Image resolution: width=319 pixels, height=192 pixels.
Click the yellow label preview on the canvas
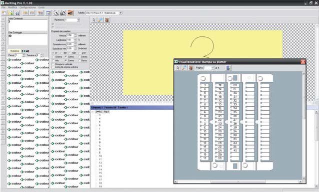coord(202,62)
